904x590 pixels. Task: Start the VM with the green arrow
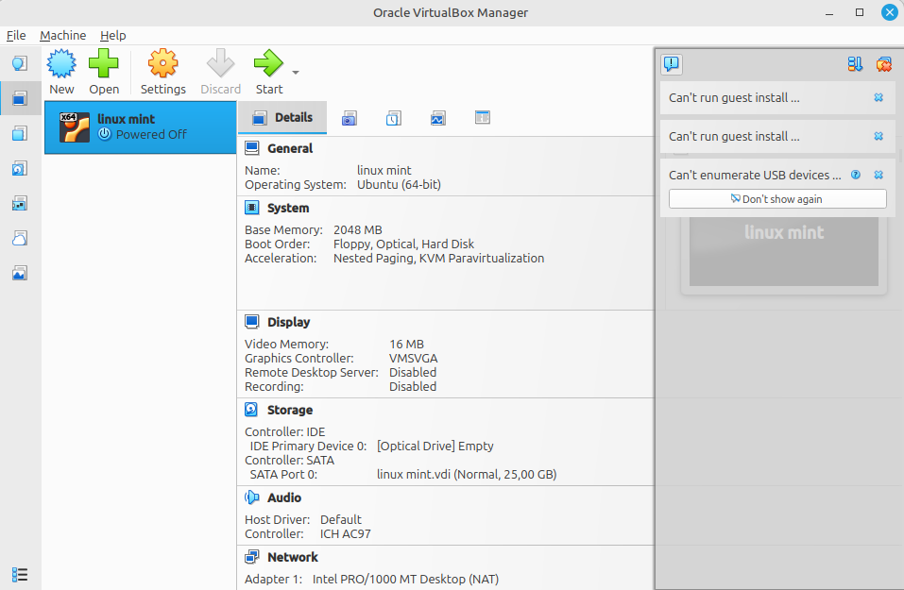(x=268, y=73)
